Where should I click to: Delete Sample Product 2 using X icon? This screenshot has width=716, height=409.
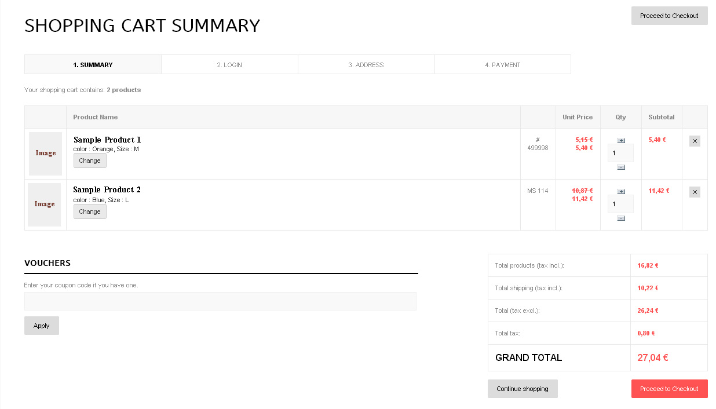coord(695,192)
